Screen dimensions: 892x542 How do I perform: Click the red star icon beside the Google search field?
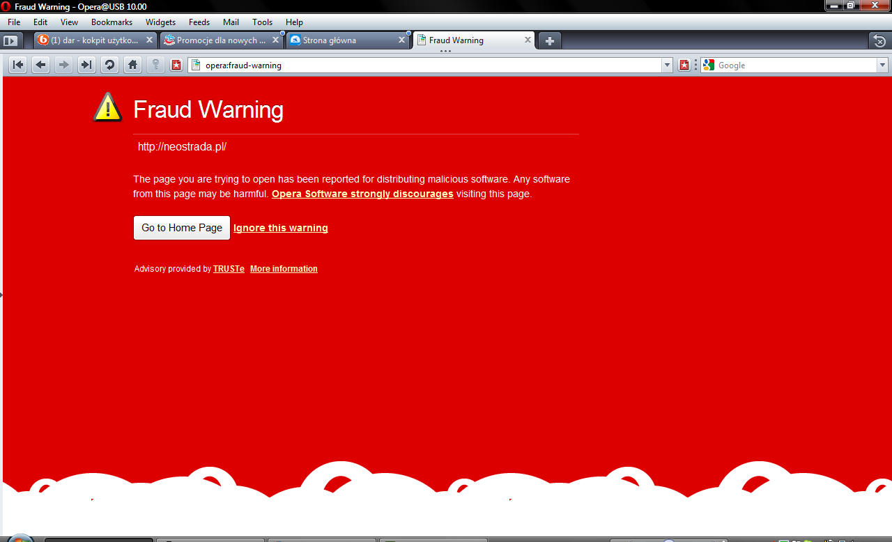(684, 65)
